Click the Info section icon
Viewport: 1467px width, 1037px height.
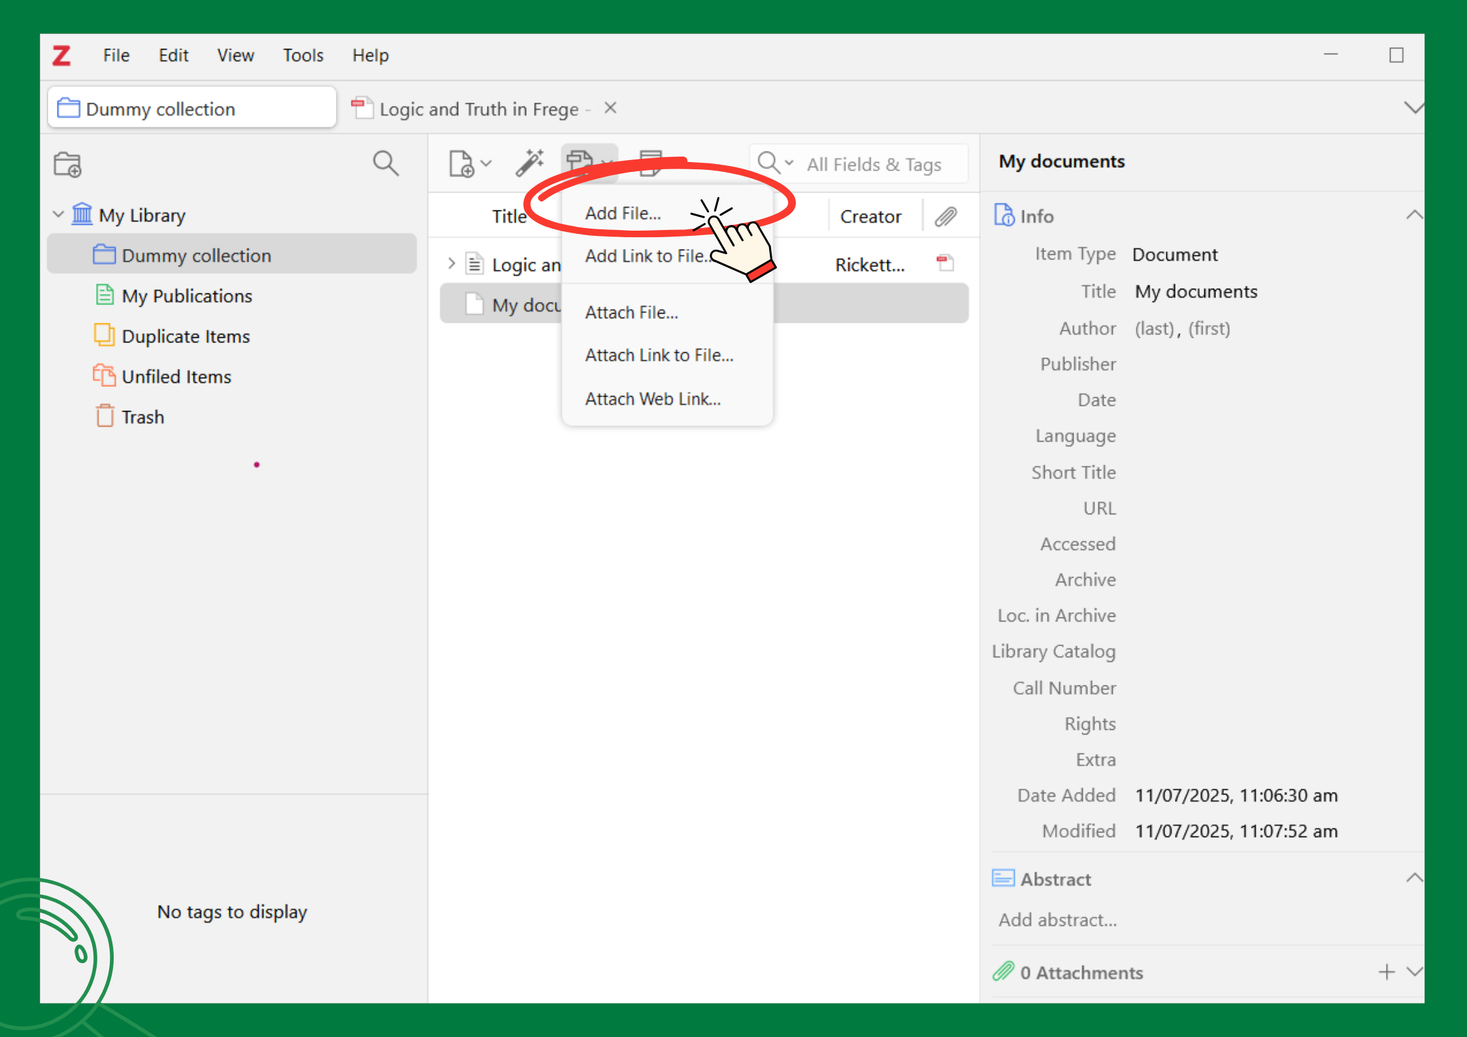click(x=1003, y=215)
